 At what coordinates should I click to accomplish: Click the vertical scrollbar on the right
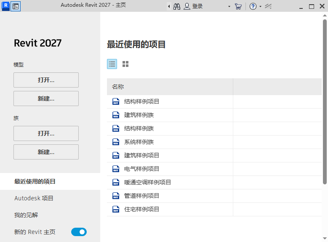click(325, 101)
